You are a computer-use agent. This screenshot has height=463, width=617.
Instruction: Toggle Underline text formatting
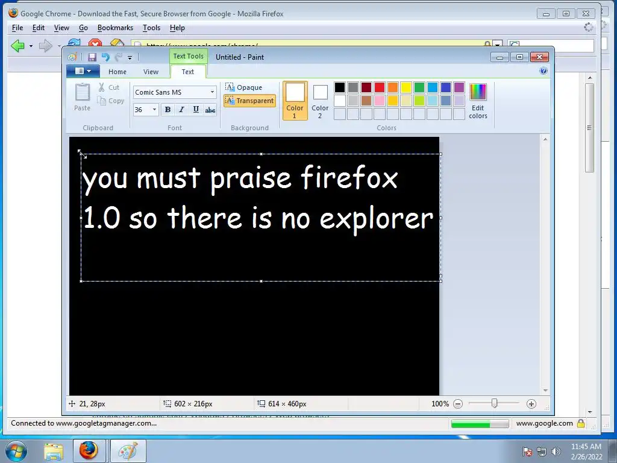click(x=196, y=110)
